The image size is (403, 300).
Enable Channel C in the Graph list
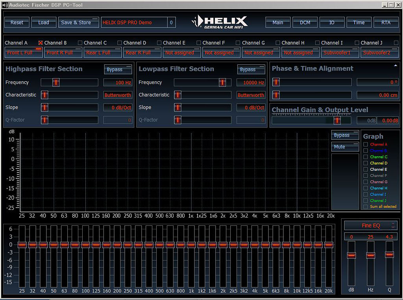pos(366,157)
